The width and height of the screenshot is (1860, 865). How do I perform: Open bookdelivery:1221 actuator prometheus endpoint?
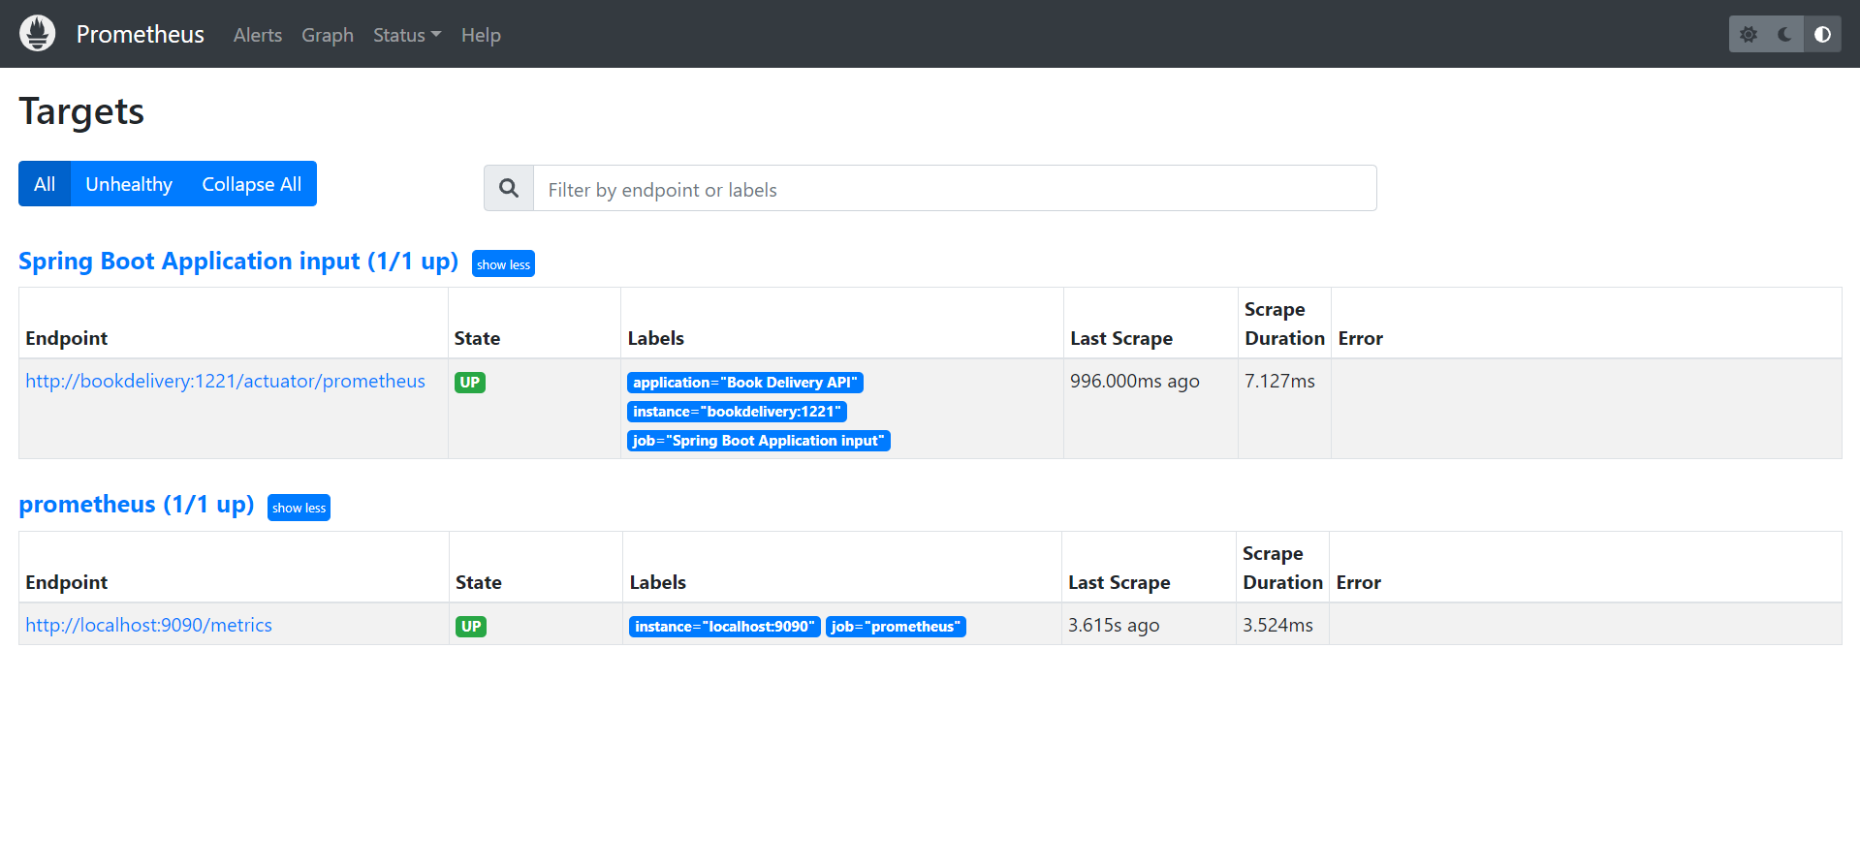225,381
